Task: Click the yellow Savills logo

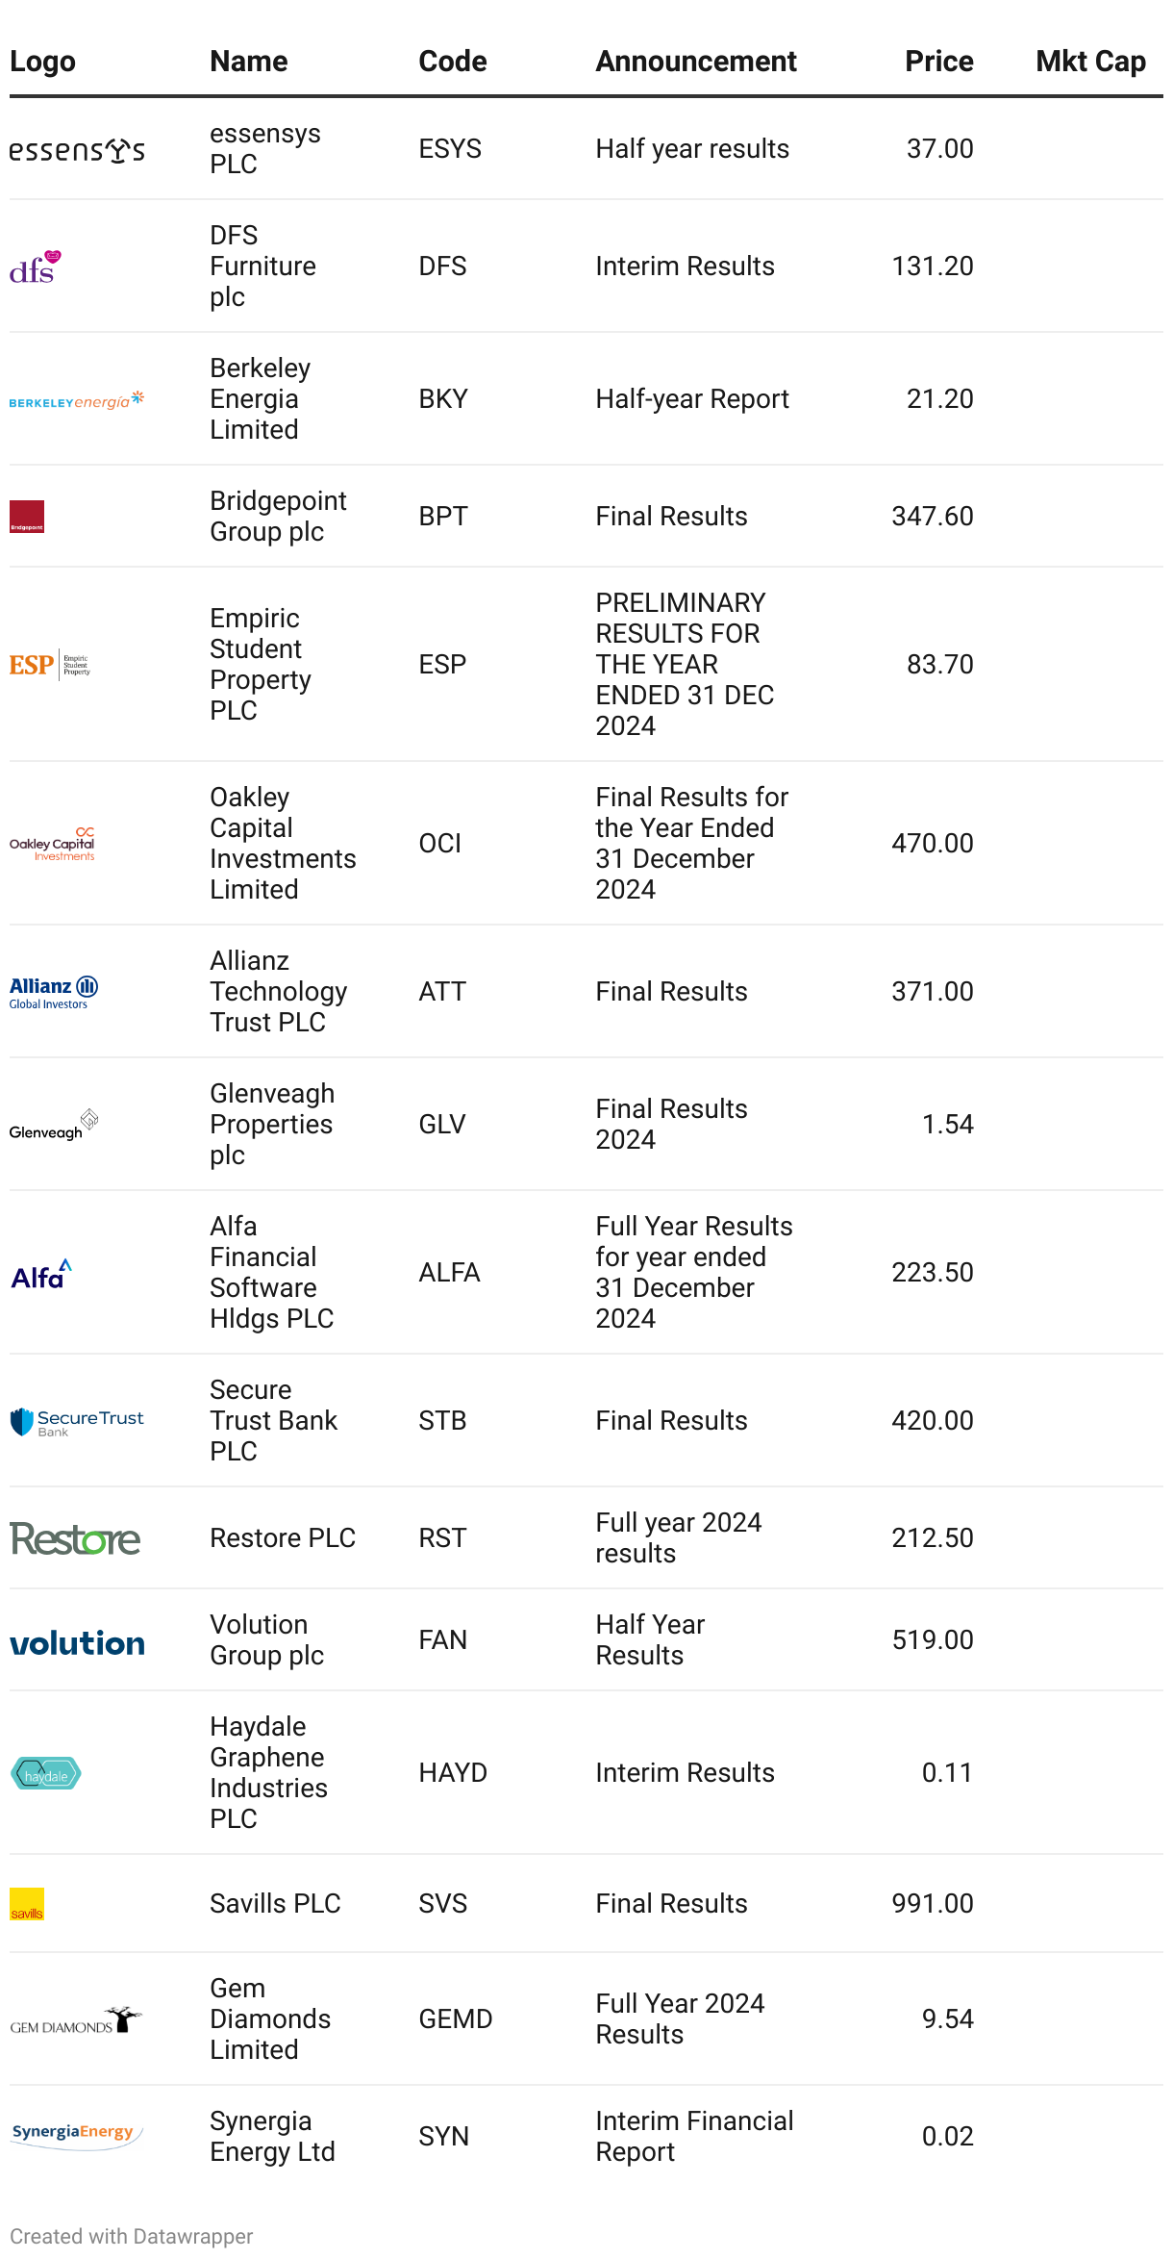Action: [27, 1904]
